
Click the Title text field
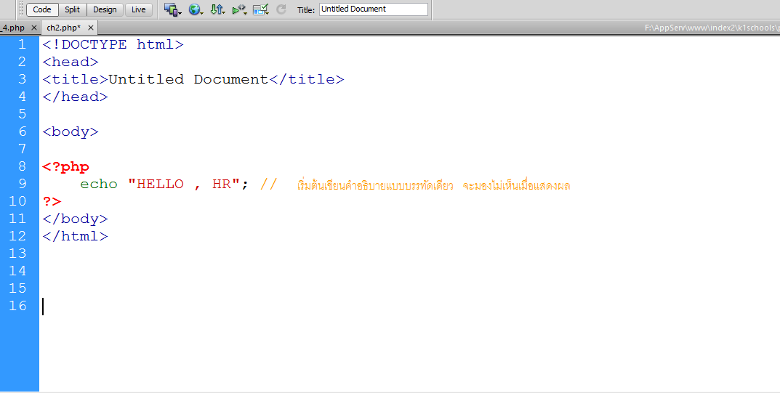click(x=373, y=9)
